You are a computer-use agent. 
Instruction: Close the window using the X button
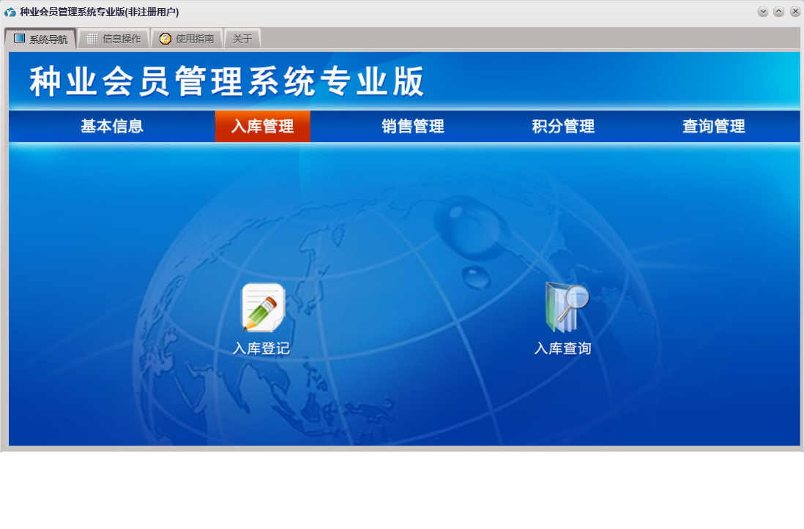coord(795,12)
